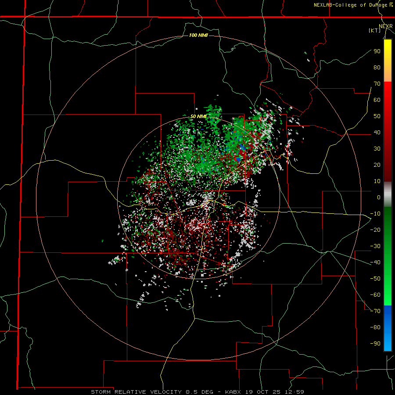Click the NEXR label above the scale

(385, 26)
